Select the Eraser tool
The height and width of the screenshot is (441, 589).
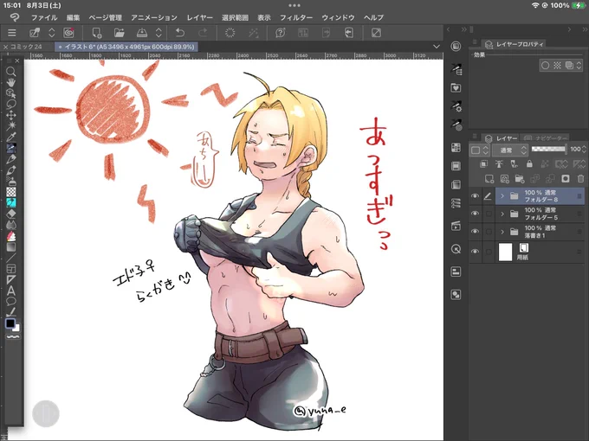[11, 214]
